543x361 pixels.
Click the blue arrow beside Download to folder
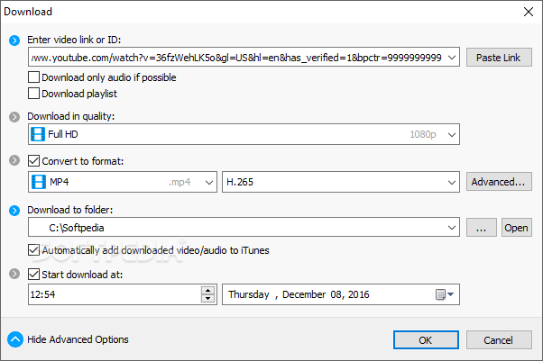click(x=14, y=211)
